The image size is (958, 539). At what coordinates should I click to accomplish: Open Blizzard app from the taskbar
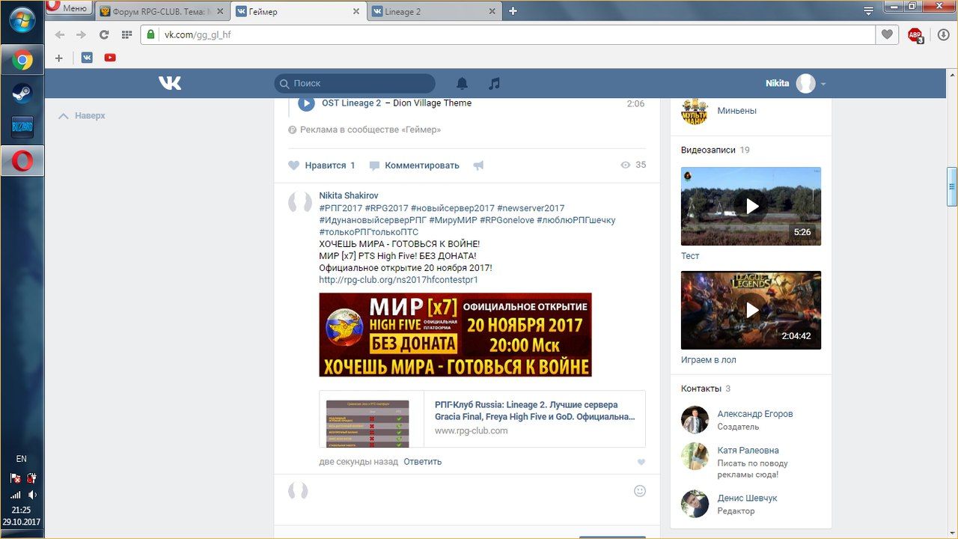coord(22,127)
